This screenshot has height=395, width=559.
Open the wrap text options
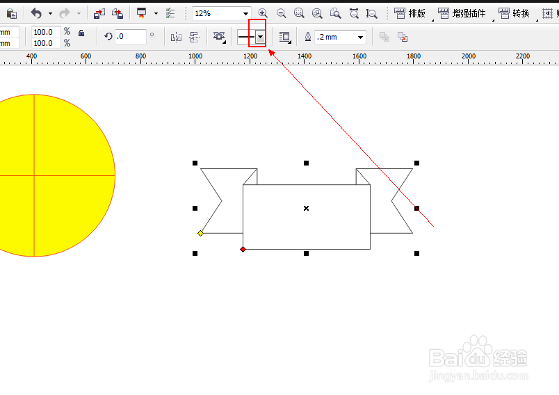click(x=284, y=37)
